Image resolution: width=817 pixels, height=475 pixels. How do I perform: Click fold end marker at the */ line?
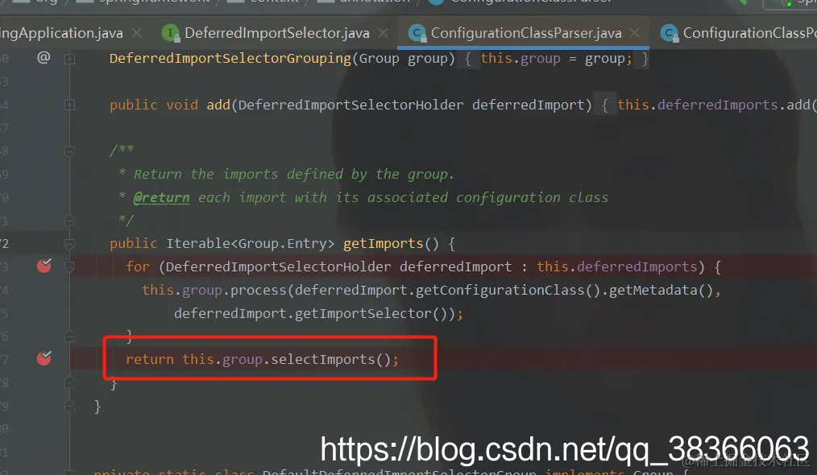[69, 221]
